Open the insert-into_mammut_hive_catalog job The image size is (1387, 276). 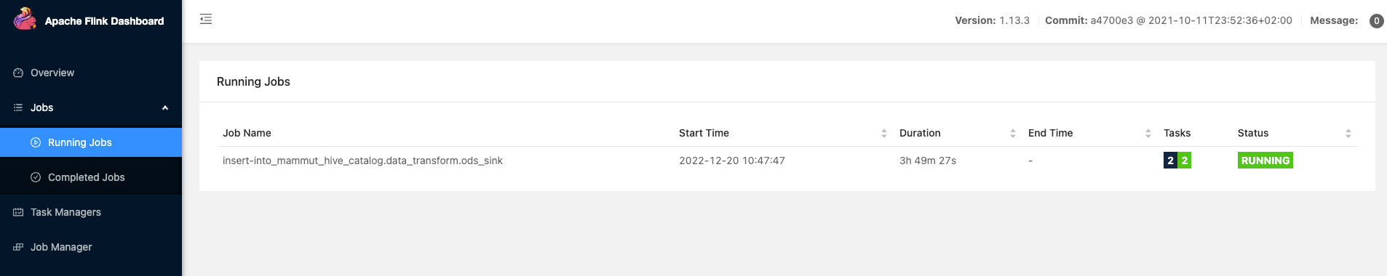pos(362,161)
